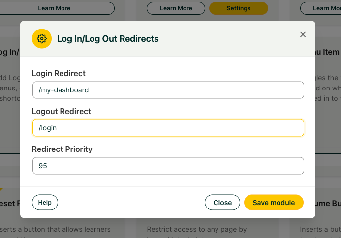Click inside the Logout Redirect /login field
This screenshot has height=238, width=341.
[168, 128]
